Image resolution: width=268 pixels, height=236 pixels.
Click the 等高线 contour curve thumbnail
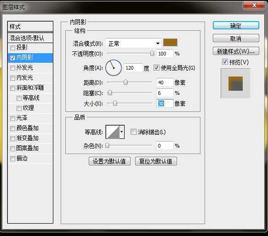click(113, 132)
